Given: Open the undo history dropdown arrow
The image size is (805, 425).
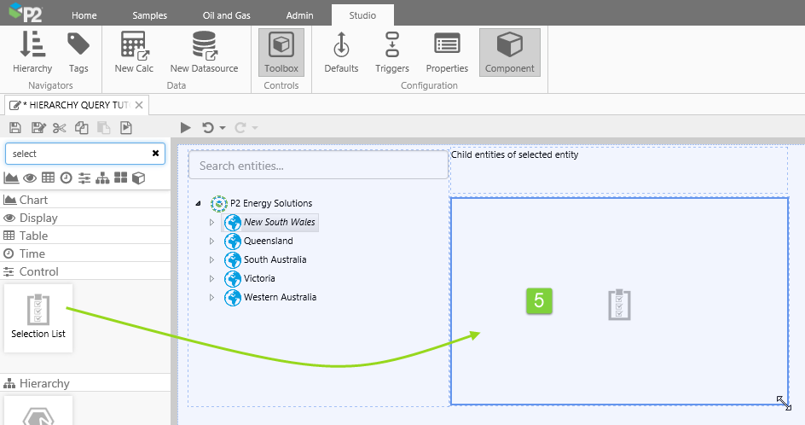Looking at the screenshot, I should click(x=223, y=128).
